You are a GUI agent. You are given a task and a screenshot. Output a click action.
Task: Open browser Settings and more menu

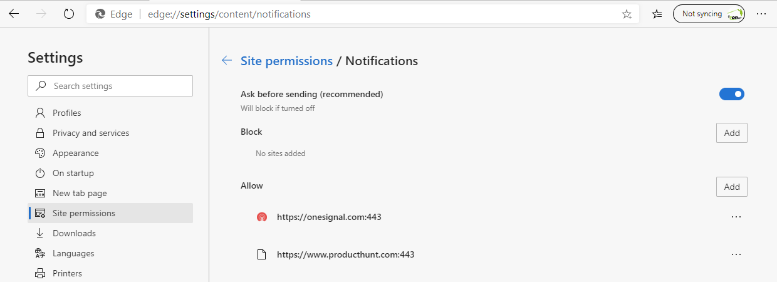click(x=761, y=14)
